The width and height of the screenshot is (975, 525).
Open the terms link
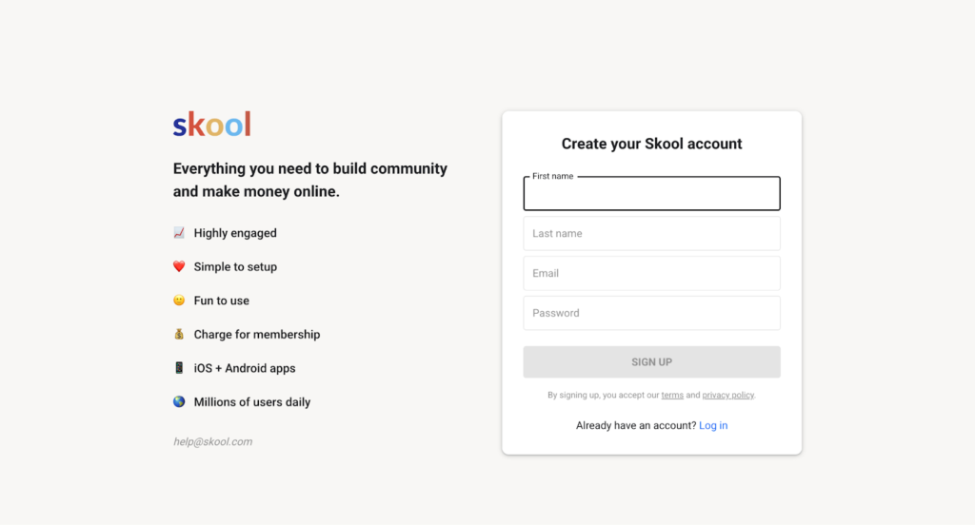672,395
